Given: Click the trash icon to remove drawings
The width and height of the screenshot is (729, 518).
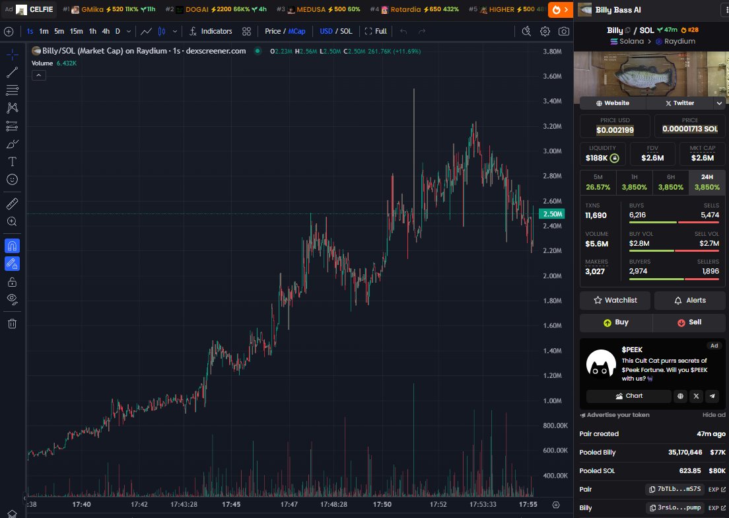Looking at the screenshot, I should [12, 324].
